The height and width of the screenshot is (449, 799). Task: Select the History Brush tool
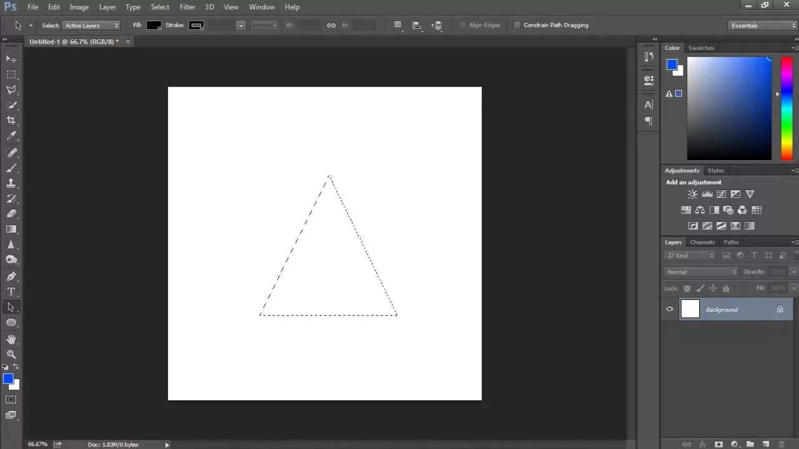[11, 199]
